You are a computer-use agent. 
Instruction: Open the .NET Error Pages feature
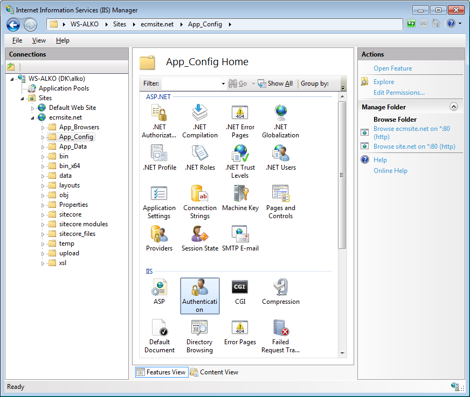[x=240, y=121]
